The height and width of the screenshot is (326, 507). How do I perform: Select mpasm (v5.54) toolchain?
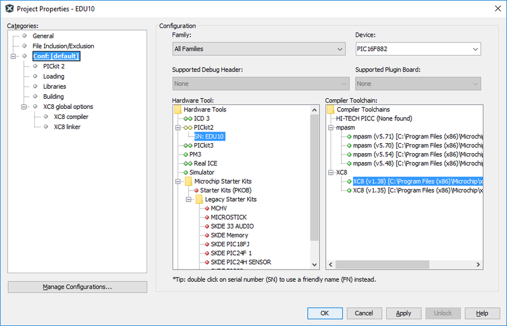click(418, 154)
